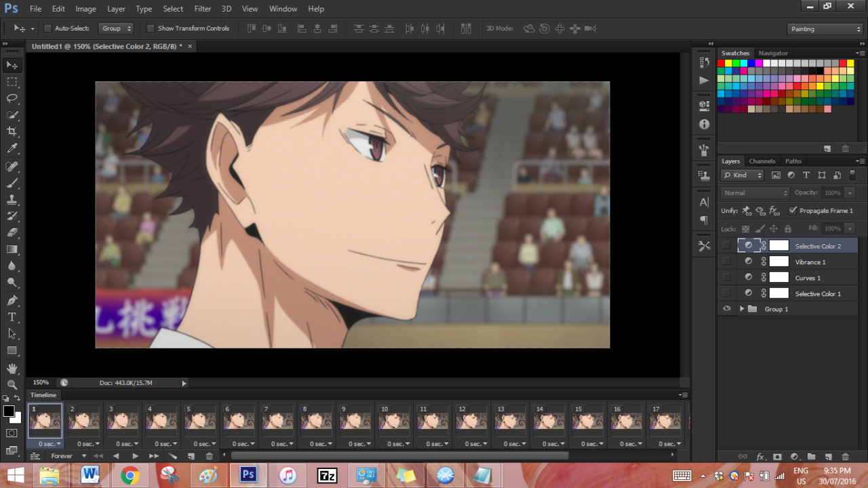The height and width of the screenshot is (488, 868).
Task: Open the foreground color picker
Action: [x=9, y=411]
